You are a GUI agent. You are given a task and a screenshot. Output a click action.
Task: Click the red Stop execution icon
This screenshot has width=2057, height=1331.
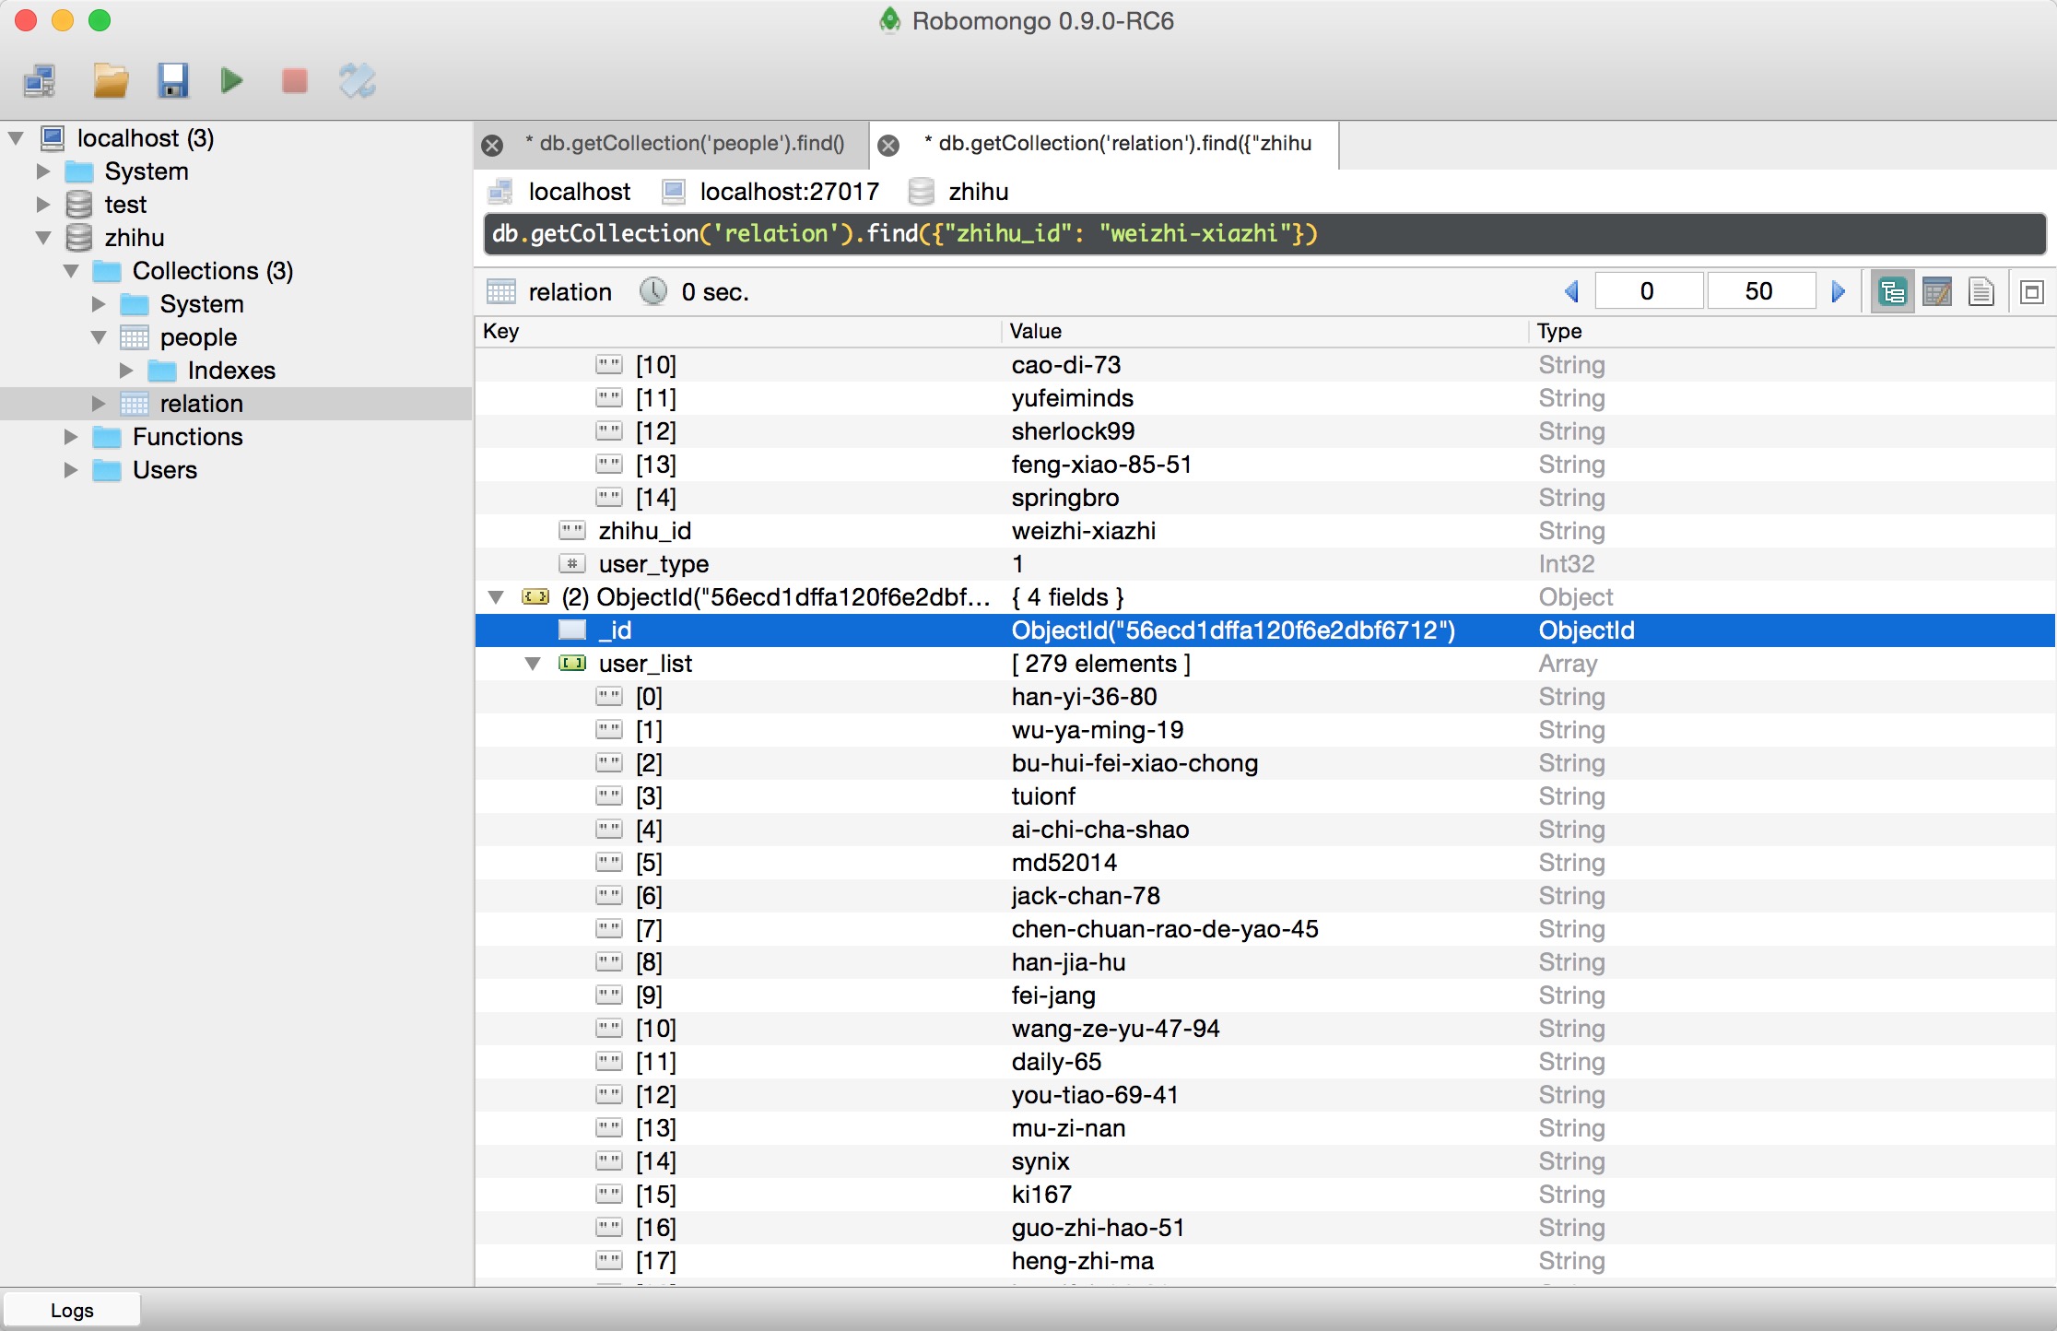tap(294, 81)
